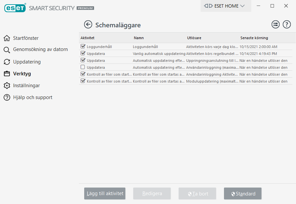
Task: Open the list view options icon
Action: 275,24
